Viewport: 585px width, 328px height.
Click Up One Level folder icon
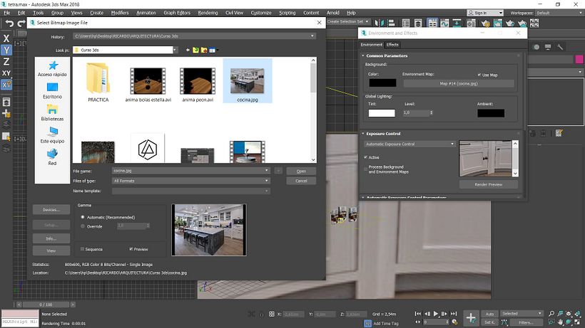(196, 50)
